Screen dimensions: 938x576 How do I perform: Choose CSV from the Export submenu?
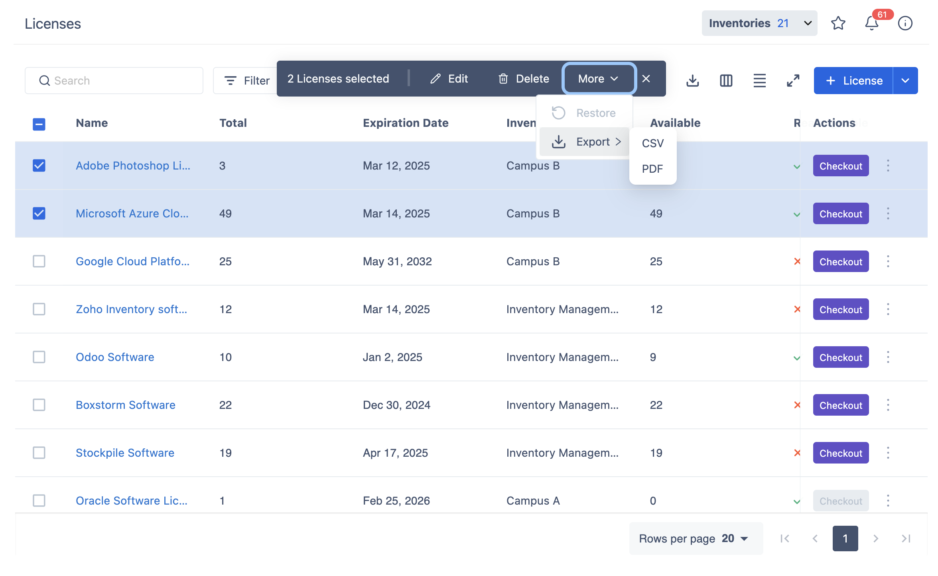click(x=652, y=143)
